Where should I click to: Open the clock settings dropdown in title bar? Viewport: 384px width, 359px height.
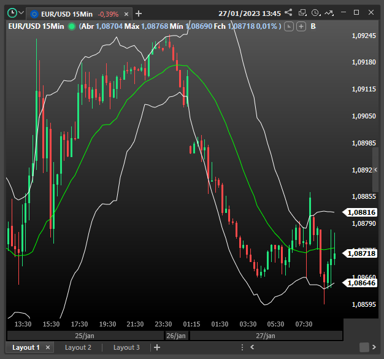click(316, 12)
